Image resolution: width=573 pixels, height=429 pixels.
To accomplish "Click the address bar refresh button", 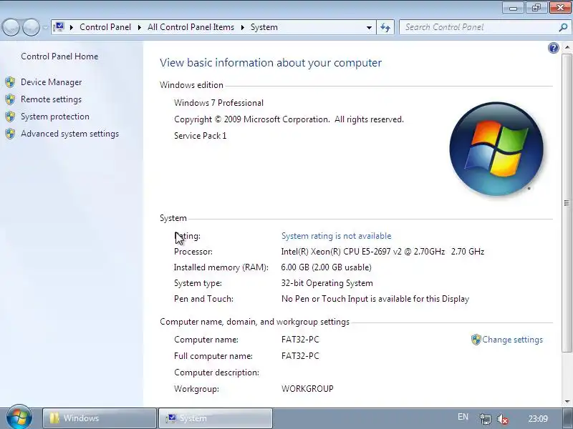I will (x=385, y=27).
